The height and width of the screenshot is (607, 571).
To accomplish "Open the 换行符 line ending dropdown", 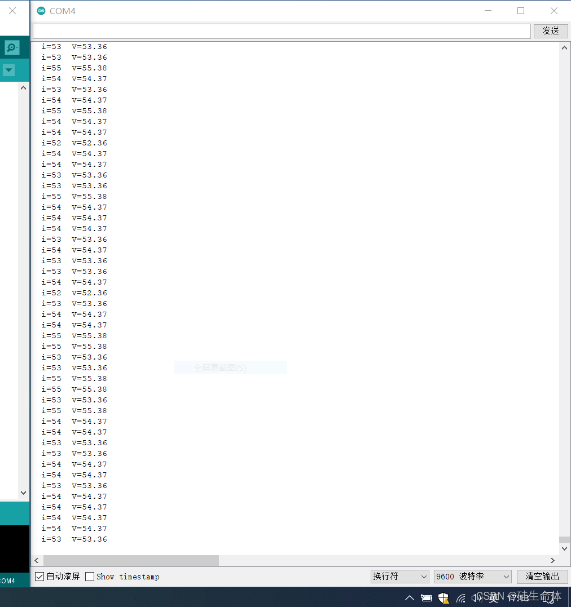I will pos(399,577).
